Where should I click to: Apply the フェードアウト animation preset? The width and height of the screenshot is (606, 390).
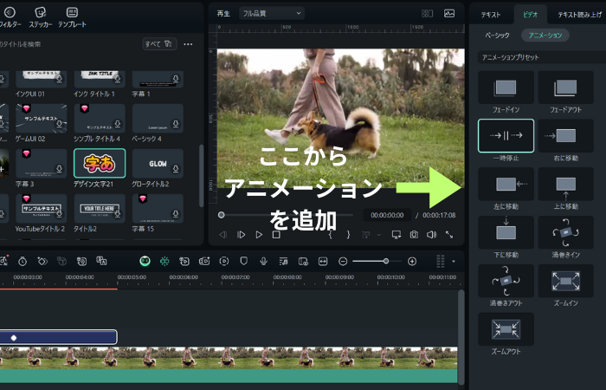[x=566, y=88]
